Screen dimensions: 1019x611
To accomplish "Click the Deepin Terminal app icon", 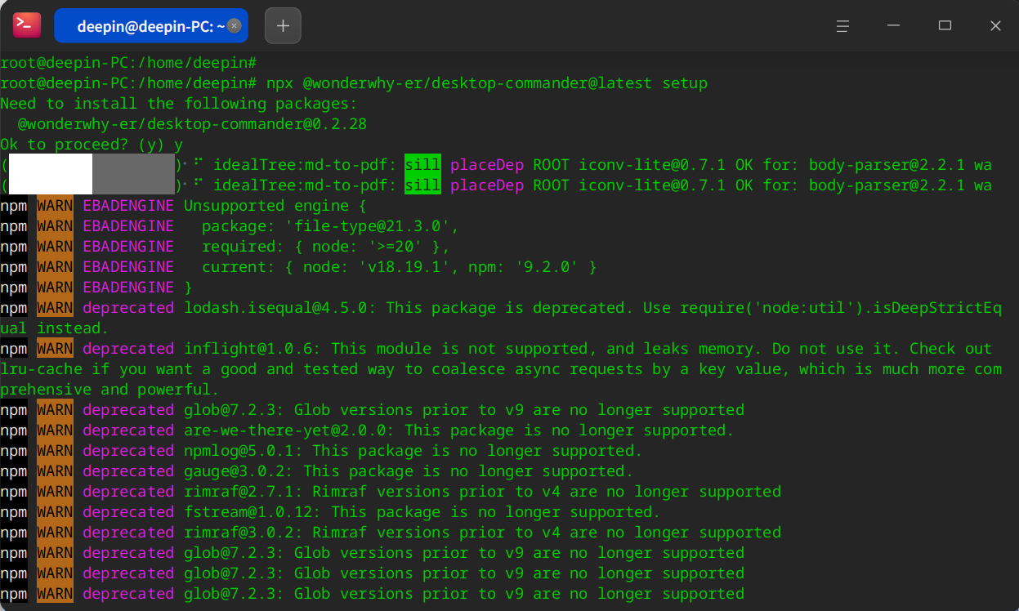I will (x=27, y=25).
